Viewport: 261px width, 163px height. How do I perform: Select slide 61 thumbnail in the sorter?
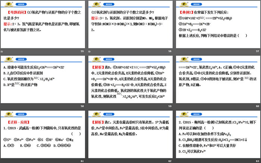(x=43, y=134)
